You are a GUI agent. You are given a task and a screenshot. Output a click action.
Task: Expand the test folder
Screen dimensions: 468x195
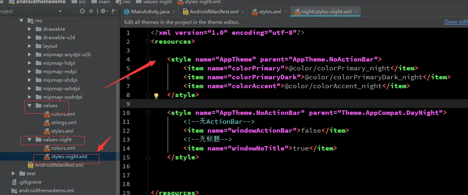(13, 174)
